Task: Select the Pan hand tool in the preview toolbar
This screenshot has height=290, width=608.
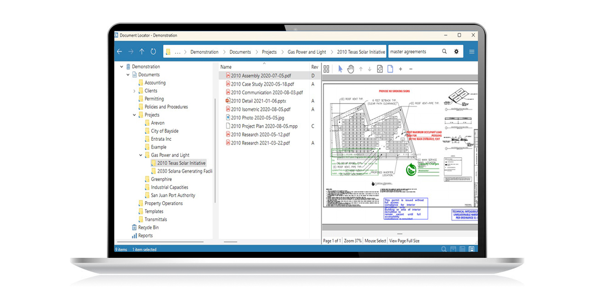Action: tap(351, 68)
